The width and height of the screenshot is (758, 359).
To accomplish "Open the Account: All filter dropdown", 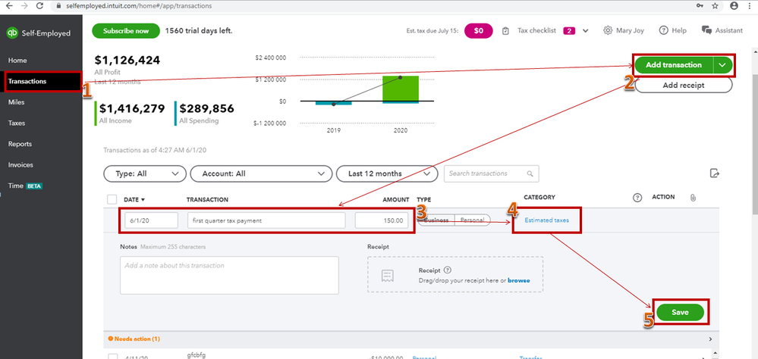I will tap(261, 173).
